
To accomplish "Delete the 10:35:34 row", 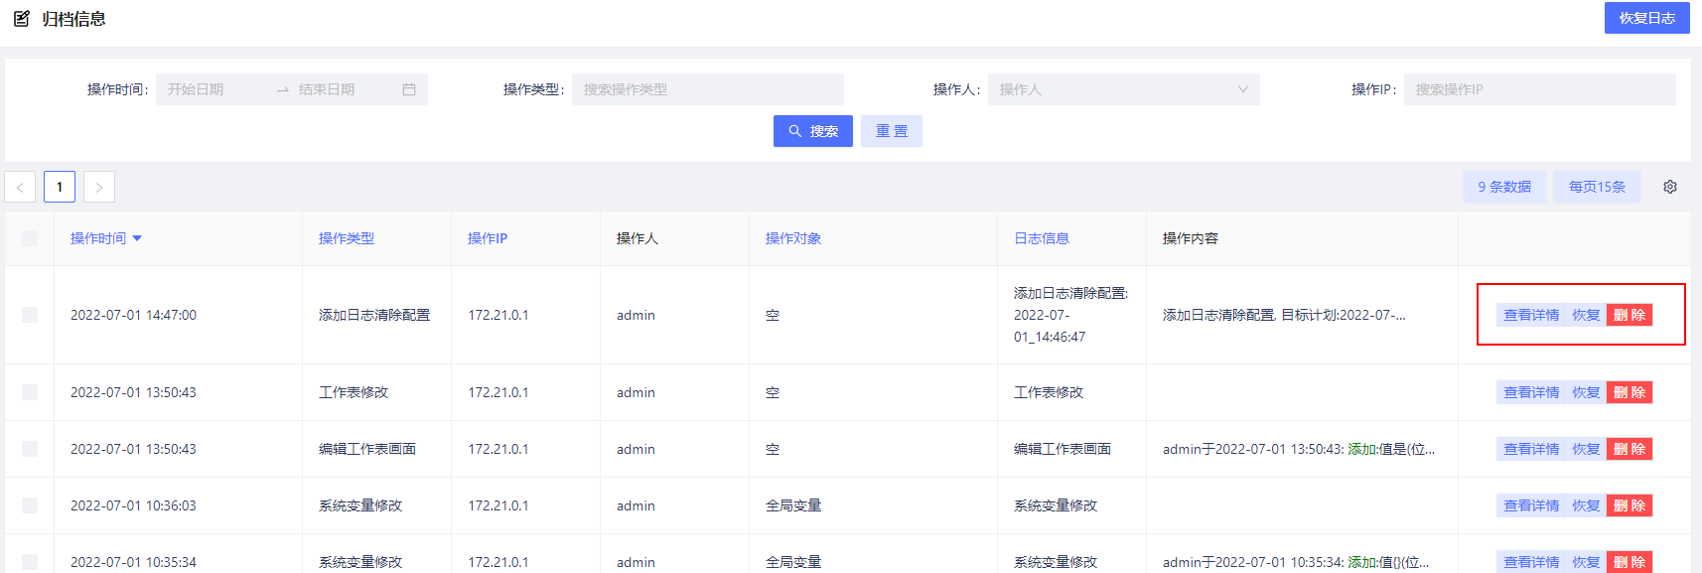I will [1630, 562].
